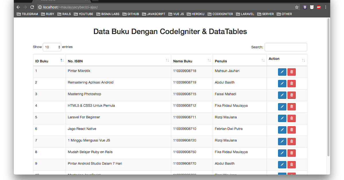Delete the Jago React Native book
344x180 pixels.
(x=292, y=130)
